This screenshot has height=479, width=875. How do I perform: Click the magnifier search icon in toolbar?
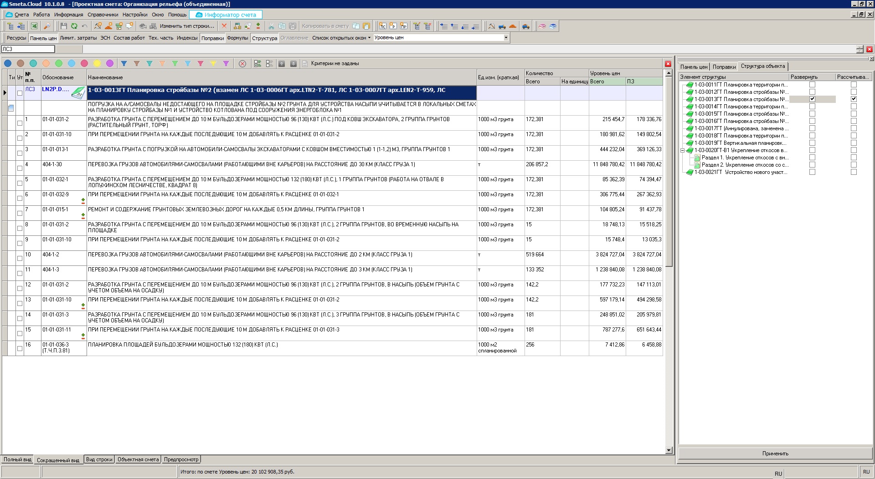[46, 26]
